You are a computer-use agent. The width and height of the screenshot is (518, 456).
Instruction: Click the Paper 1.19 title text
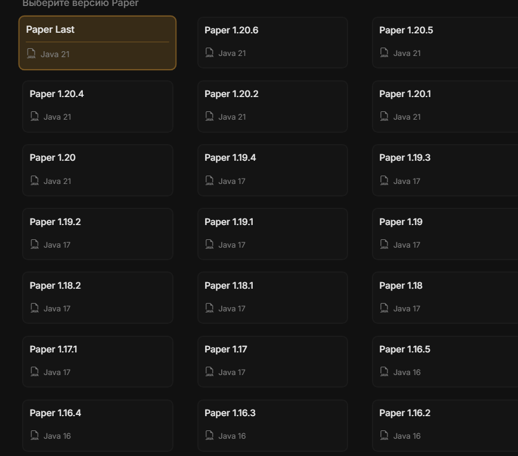click(401, 222)
